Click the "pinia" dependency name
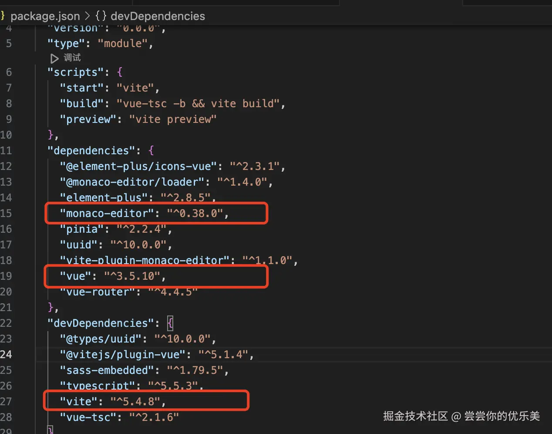 point(82,229)
